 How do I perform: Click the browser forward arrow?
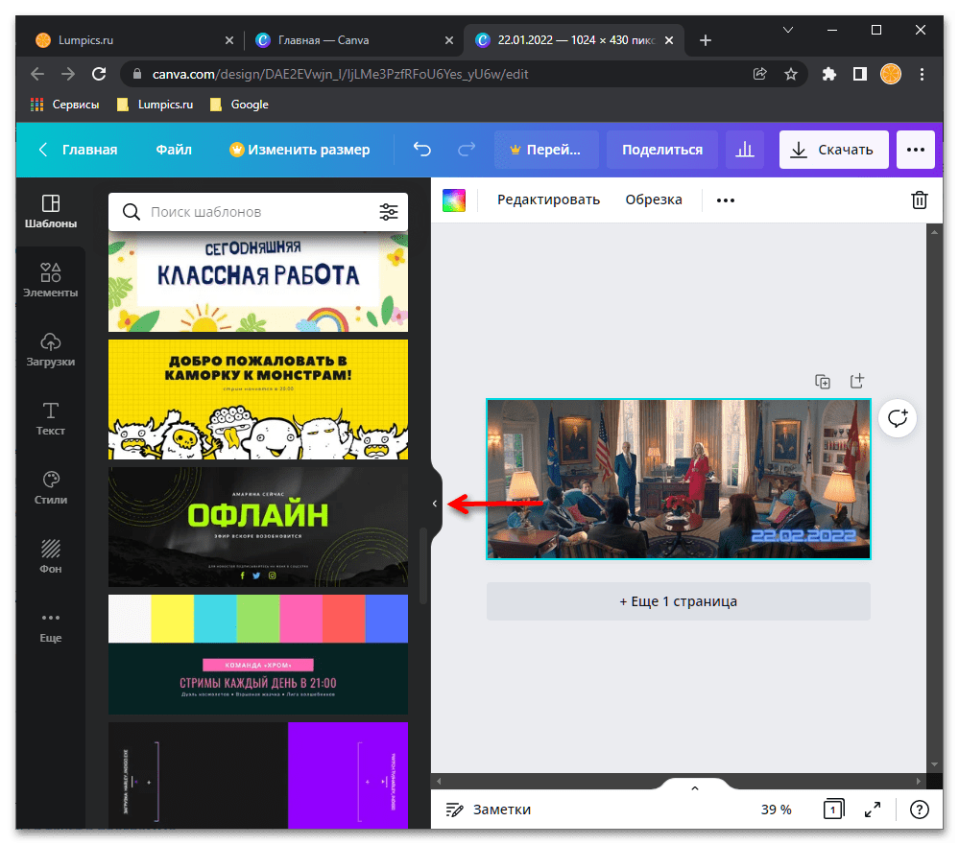click(x=68, y=74)
